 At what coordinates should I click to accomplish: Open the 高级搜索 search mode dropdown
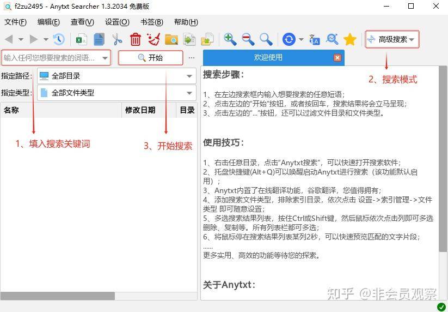coord(392,39)
